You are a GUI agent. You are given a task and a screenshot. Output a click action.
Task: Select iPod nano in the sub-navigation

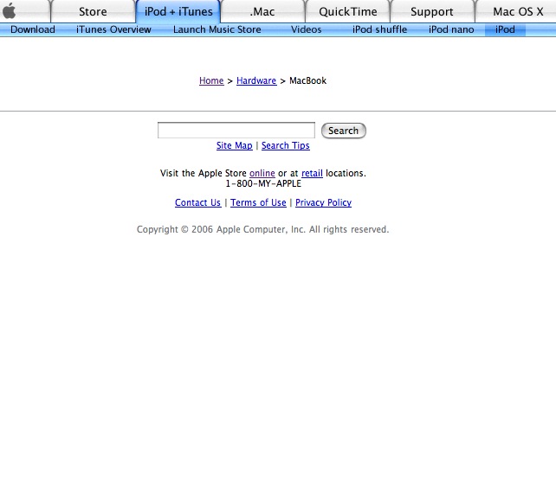pyautogui.click(x=451, y=29)
